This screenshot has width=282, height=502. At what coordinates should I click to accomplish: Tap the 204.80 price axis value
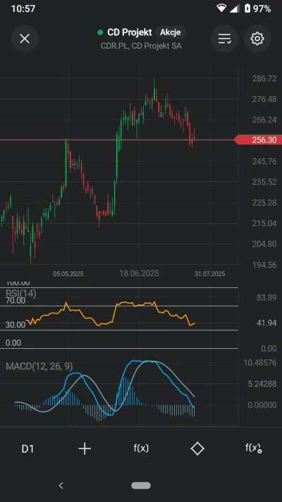click(x=264, y=244)
